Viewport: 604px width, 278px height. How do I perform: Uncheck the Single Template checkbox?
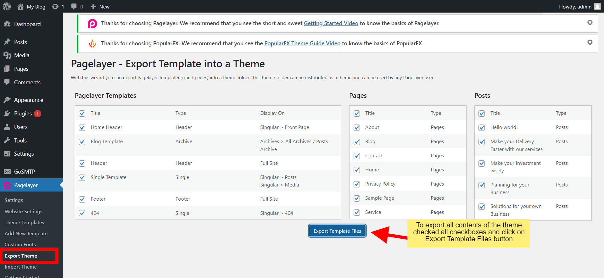[x=82, y=178]
